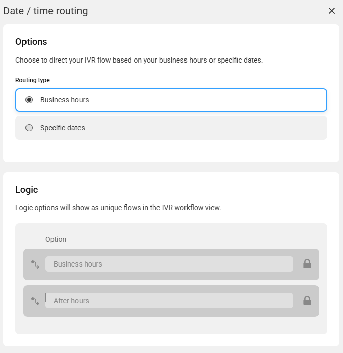Focus the Business hours option text field
This screenshot has height=353, width=343.
pos(169,264)
